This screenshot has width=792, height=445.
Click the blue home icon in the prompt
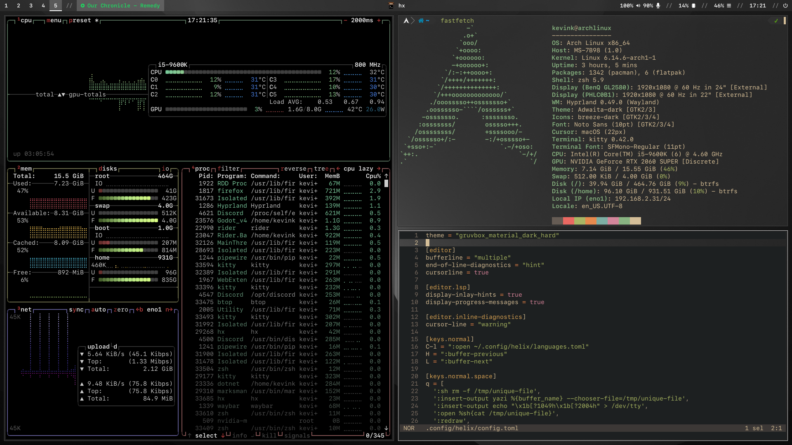coord(421,21)
